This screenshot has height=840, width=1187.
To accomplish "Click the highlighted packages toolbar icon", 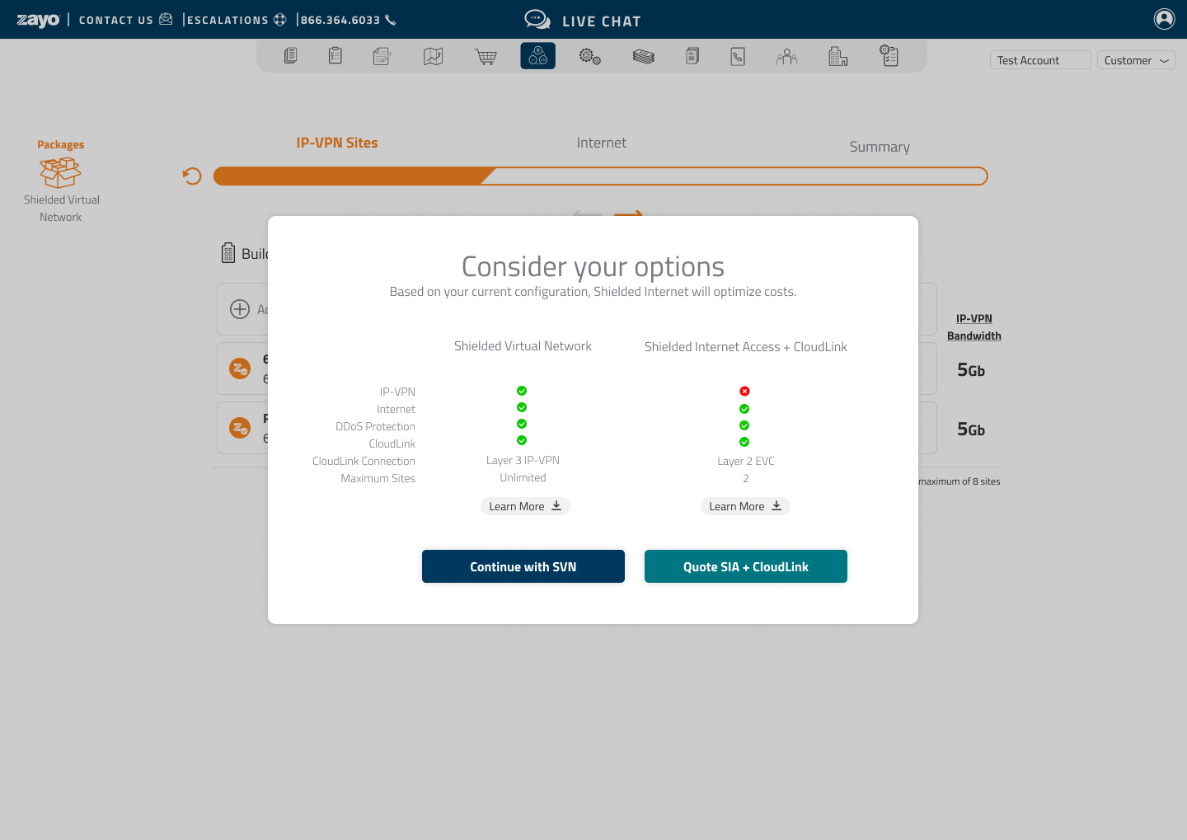I will coord(537,56).
